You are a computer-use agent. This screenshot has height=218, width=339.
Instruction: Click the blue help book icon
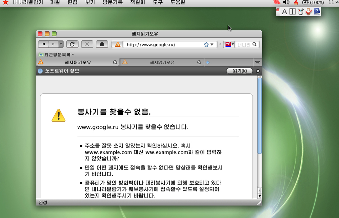pos(317,11)
